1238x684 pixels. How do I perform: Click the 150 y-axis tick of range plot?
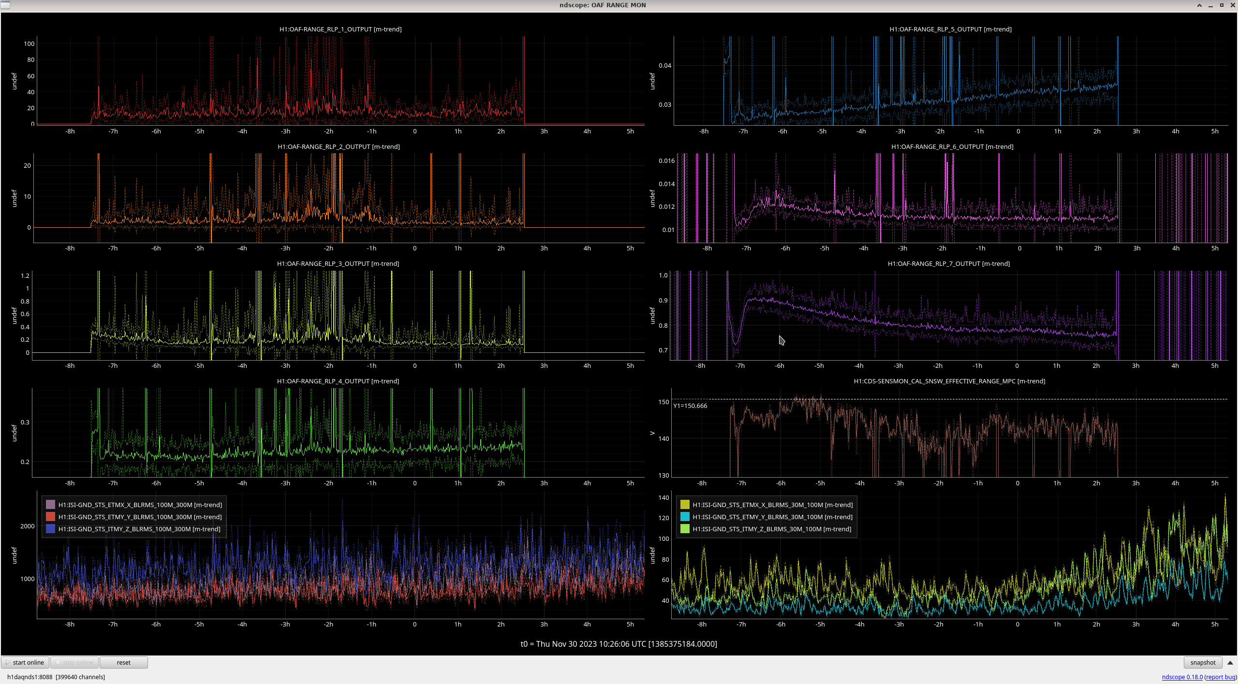[x=663, y=402]
